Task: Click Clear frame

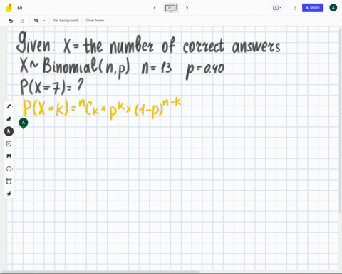Action: click(95, 21)
